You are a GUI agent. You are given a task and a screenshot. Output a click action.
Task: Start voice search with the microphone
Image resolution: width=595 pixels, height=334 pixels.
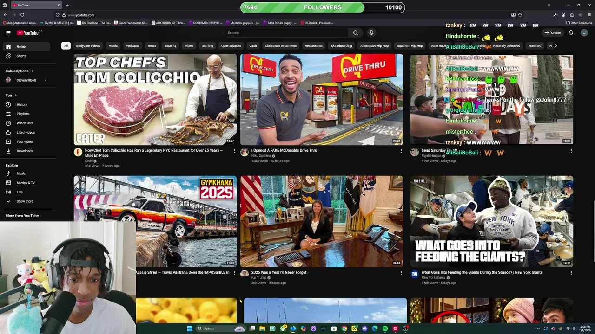tap(371, 32)
